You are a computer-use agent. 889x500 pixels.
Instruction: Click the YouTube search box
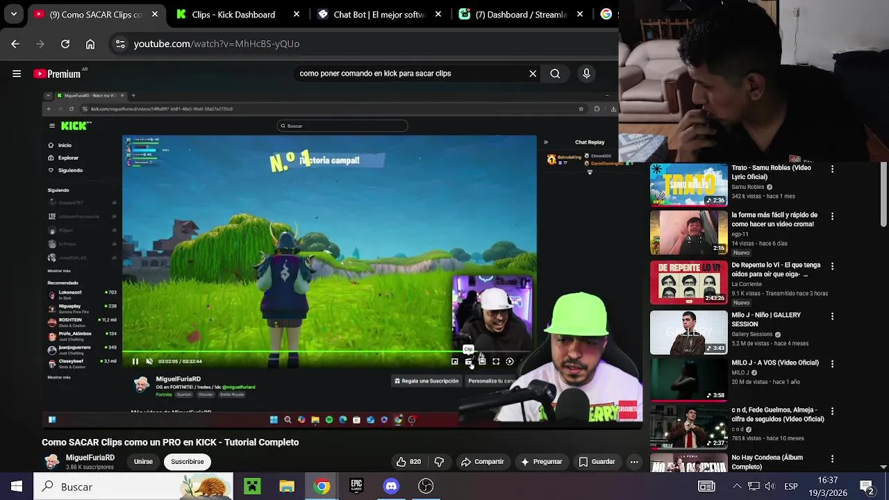coord(410,73)
